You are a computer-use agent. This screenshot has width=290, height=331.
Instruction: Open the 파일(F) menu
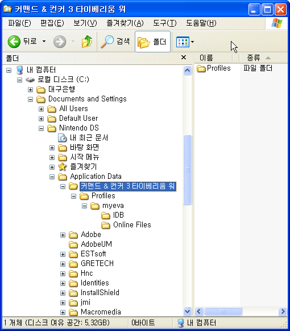(19, 23)
